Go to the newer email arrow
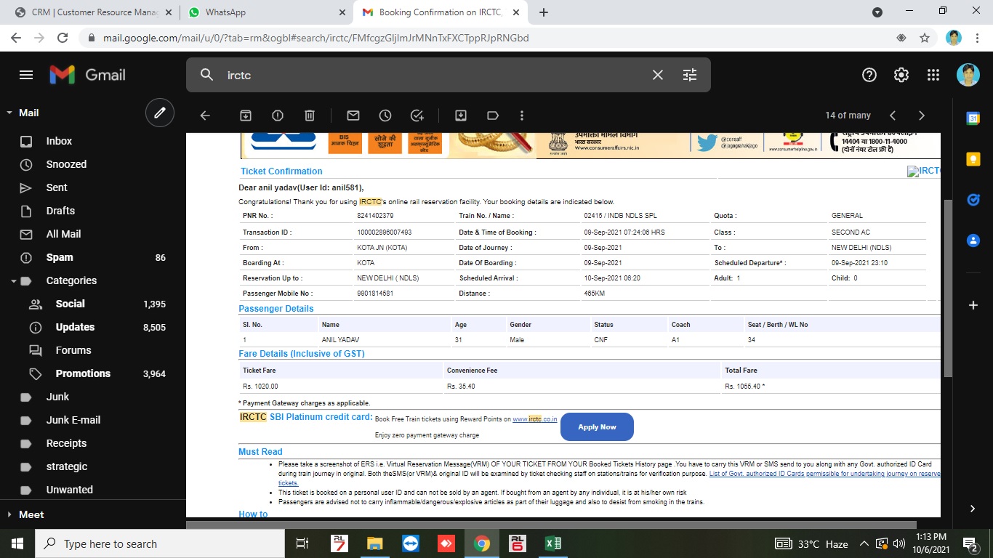This screenshot has height=558, width=993. 893,116
